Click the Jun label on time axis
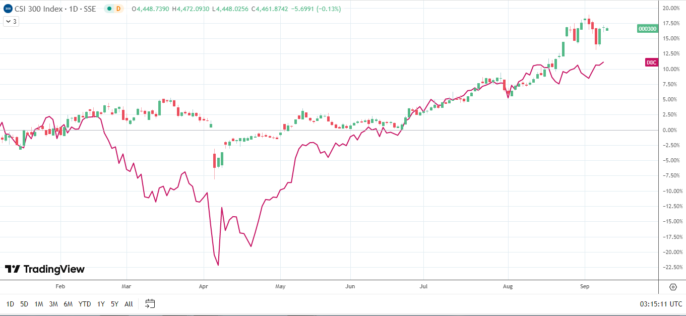Image resolution: width=686 pixels, height=316 pixels. pos(350,287)
